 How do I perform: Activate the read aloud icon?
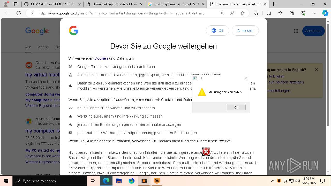click(232, 13)
